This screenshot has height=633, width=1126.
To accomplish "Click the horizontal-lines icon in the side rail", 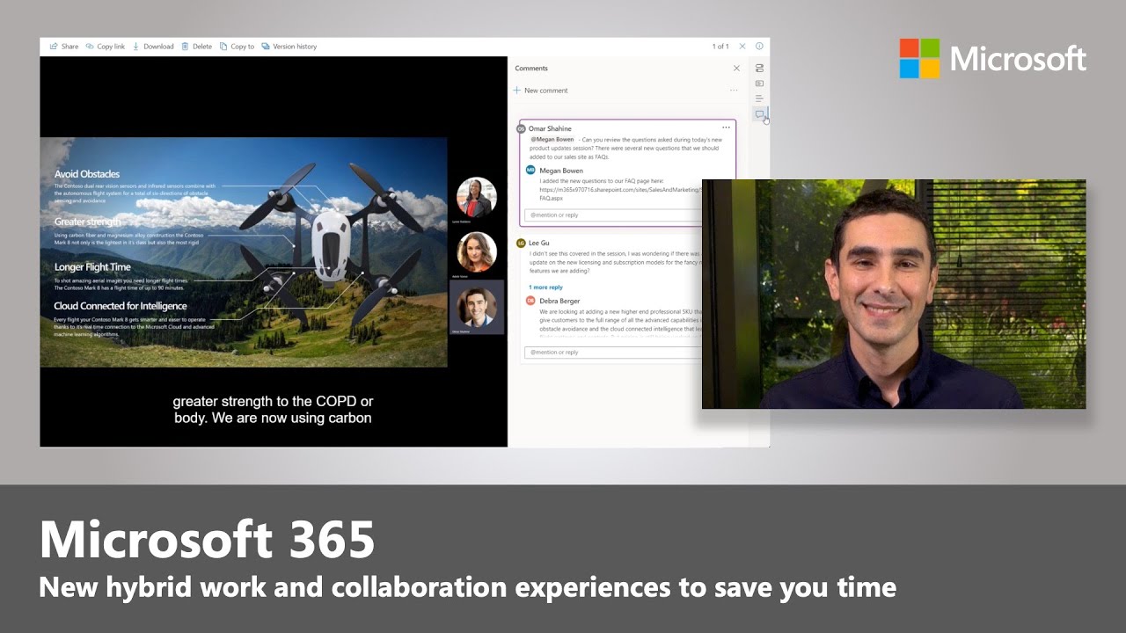I will click(759, 98).
